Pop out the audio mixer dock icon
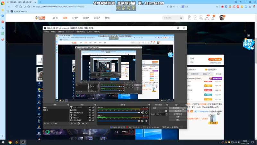 click(149, 104)
